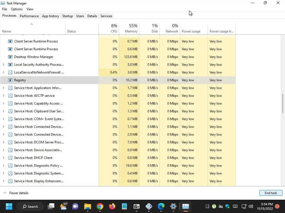Open the touch keyboard tray icon
The image size is (285, 213).
tap(235, 206)
